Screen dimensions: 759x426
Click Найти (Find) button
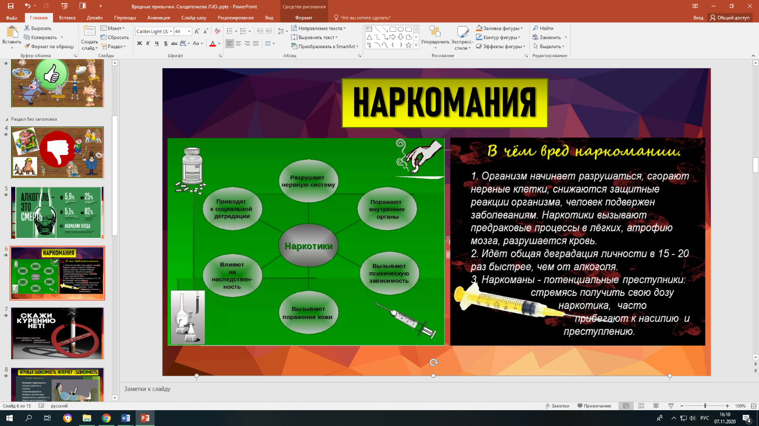[x=544, y=28]
